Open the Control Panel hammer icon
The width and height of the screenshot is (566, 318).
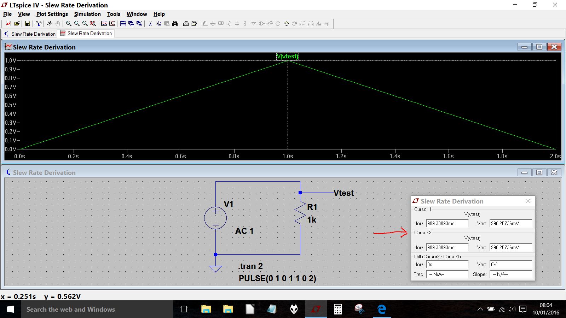coord(38,24)
